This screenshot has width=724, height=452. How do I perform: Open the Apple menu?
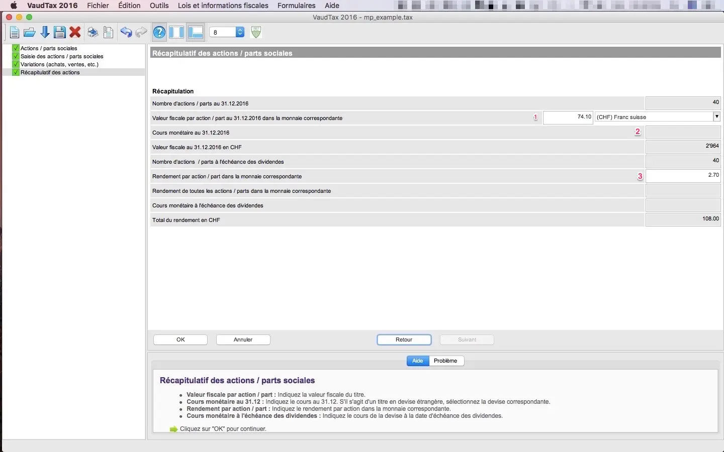click(14, 6)
